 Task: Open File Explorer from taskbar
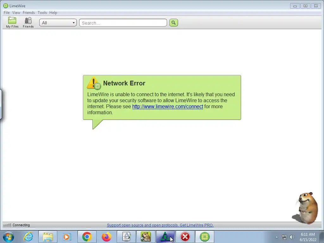coord(47,237)
